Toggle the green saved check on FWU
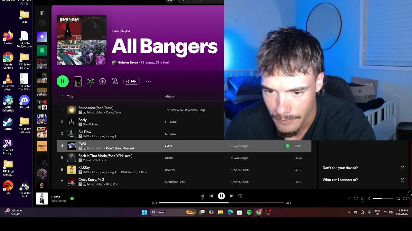 [287, 146]
